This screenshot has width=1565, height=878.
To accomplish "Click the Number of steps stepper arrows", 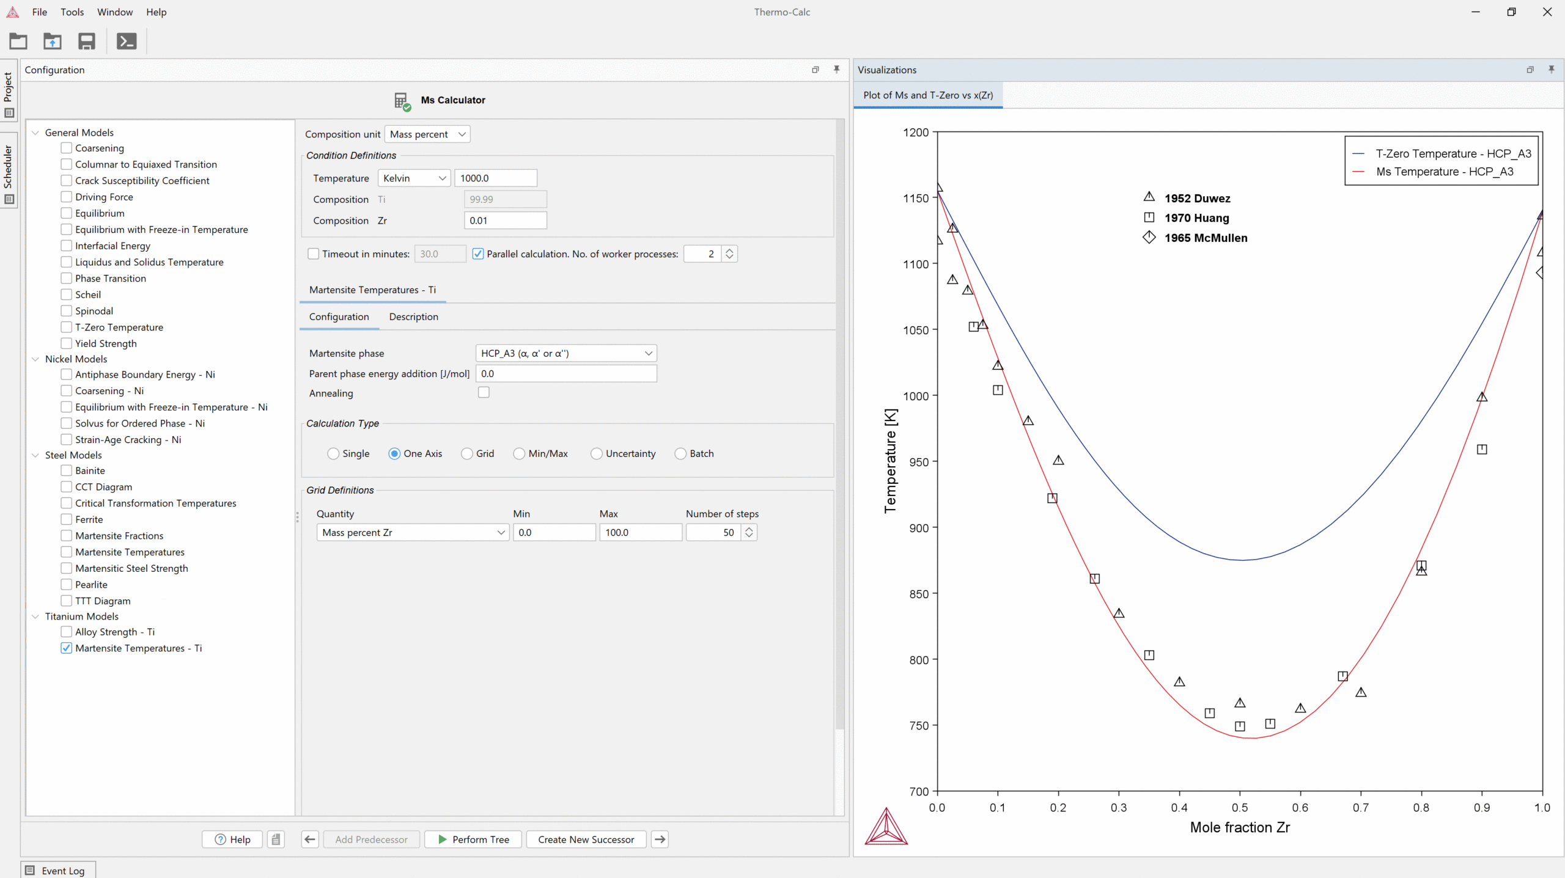I will tap(749, 532).
